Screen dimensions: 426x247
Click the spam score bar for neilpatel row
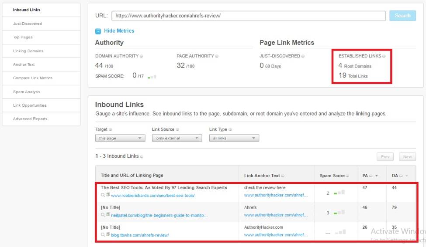[x=339, y=212]
